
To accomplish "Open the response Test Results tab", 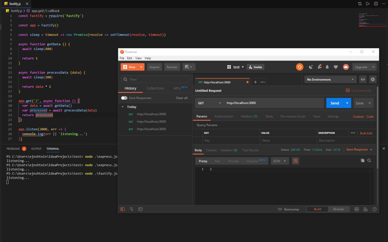I will pyautogui.click(x=250, y=150).
